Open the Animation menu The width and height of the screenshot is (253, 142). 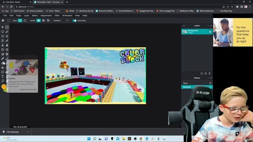tap(67, 16)
